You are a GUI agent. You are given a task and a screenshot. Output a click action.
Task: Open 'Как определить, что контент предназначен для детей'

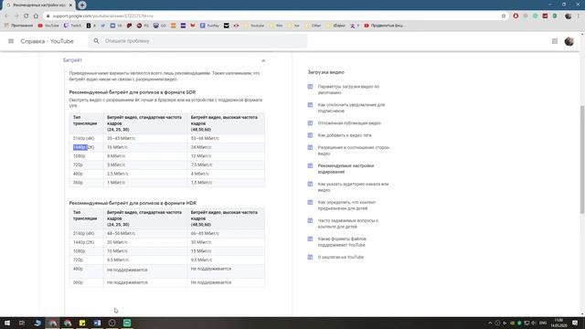click(x=346, y=205)
